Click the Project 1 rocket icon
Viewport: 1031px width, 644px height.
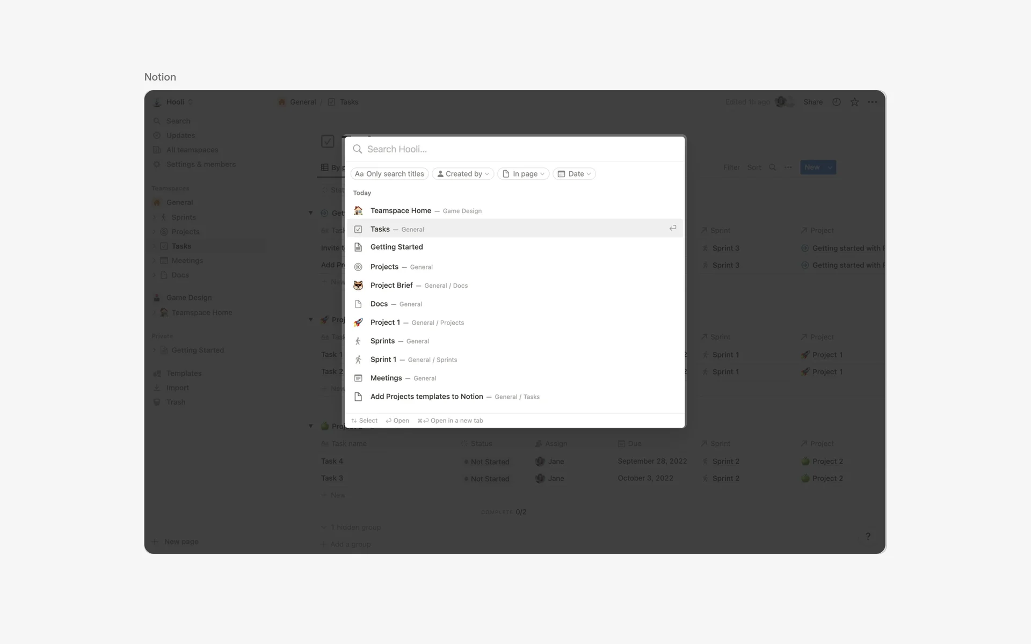(358, 323)
